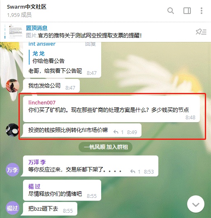Open replies on 万泽 李's message
Image resolution: width=211 pixels, height=218 pixels.
point(135,172)
